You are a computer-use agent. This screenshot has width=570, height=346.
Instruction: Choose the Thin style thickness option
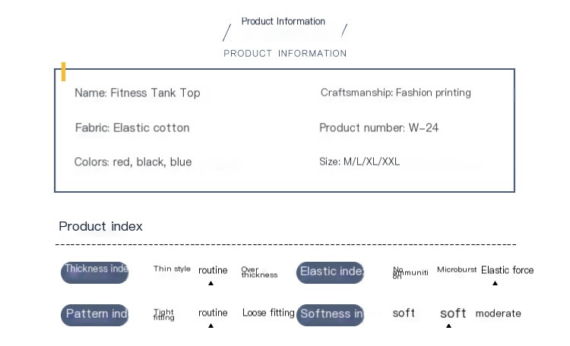(x=172, y=269)
